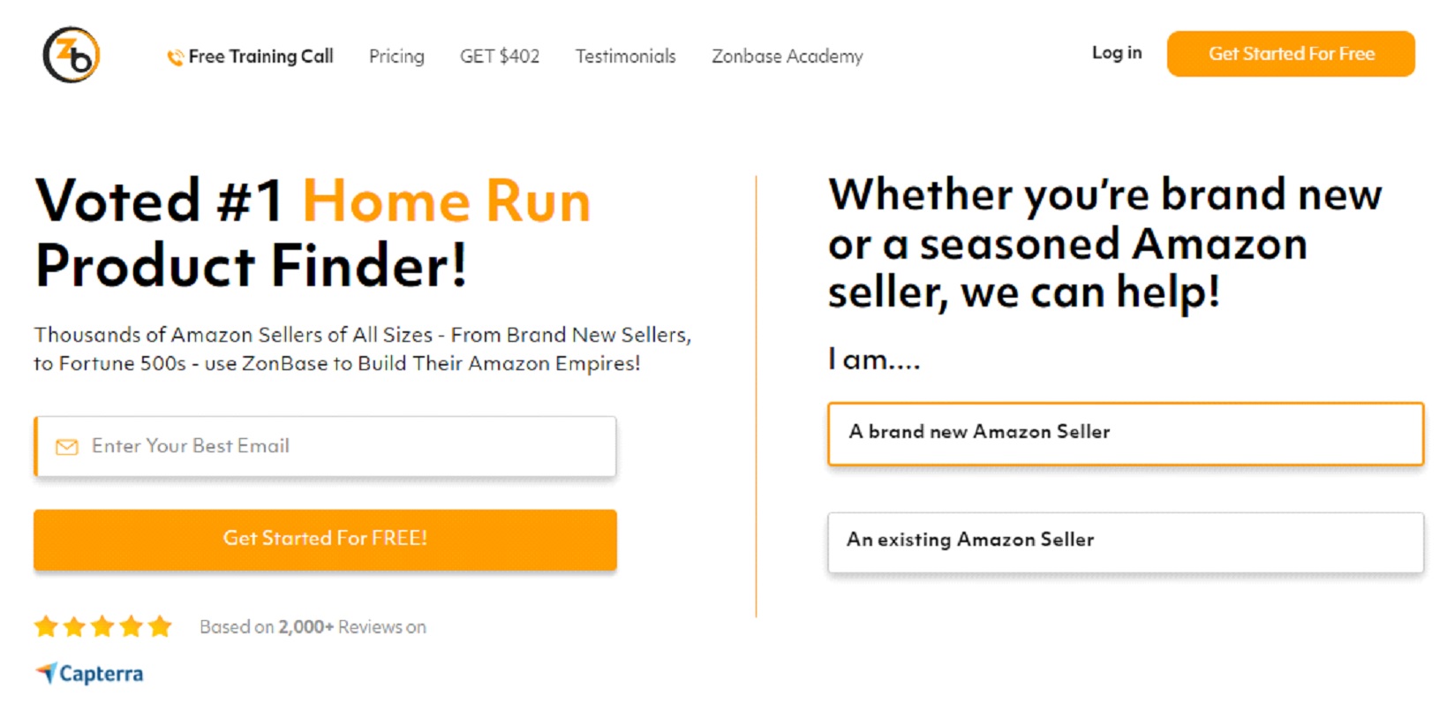
Task: Click the third gold rating star
Action: click(103, 627)
